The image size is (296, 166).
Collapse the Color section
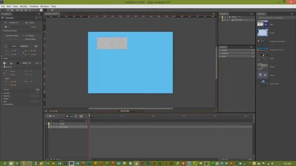point(2,59)
